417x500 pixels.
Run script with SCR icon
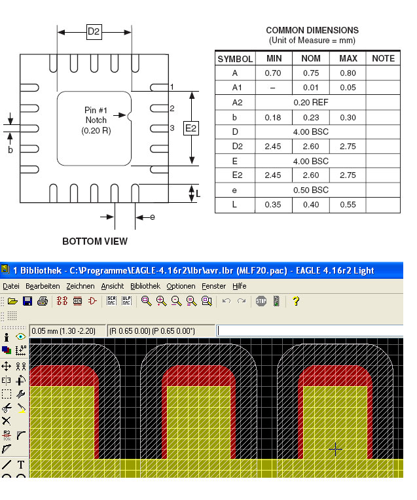click(111, 301)
